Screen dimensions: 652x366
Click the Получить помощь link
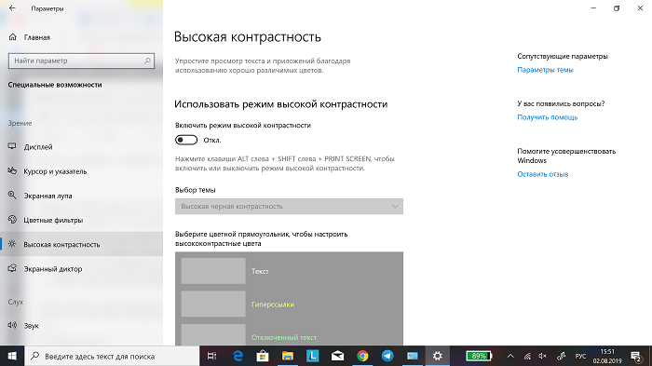coord(548,117)
